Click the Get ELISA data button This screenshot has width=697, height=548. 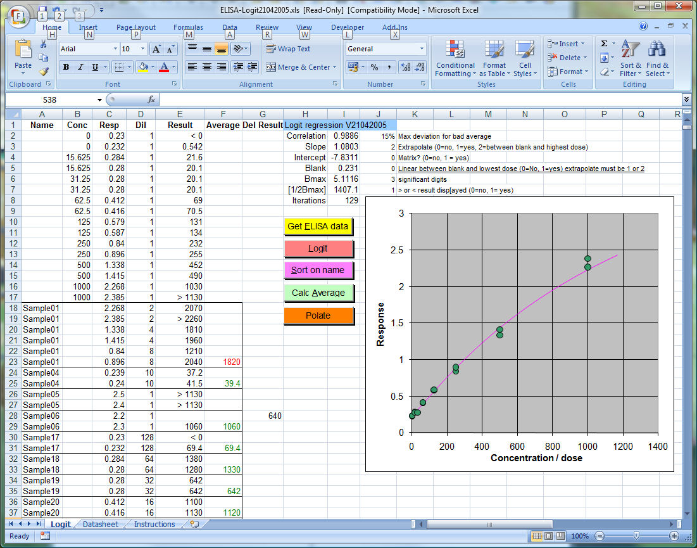tap(318, 227)
